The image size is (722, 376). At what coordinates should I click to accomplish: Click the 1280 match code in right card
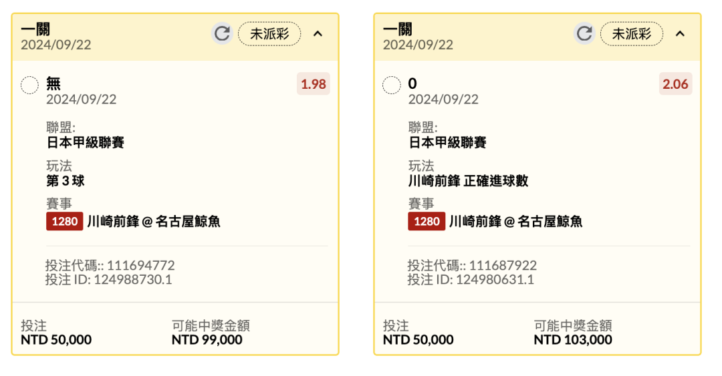[427, 222]
